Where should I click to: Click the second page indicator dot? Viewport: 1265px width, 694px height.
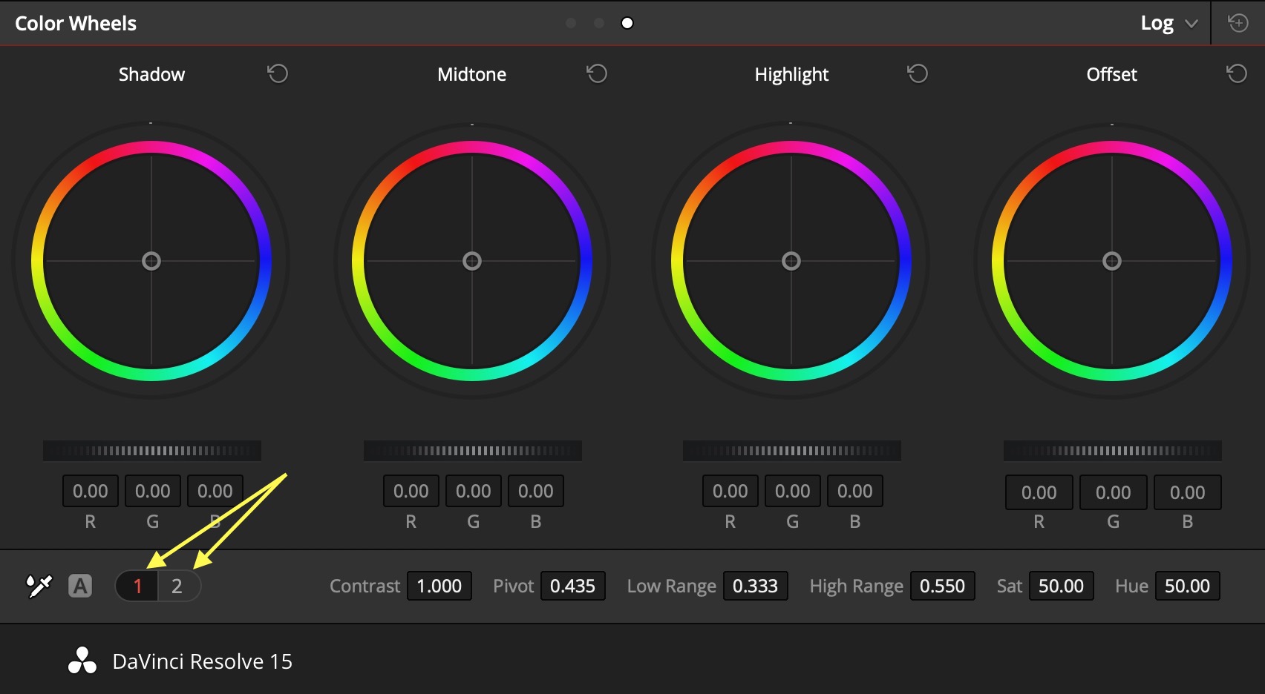click(x=599, y=23)
